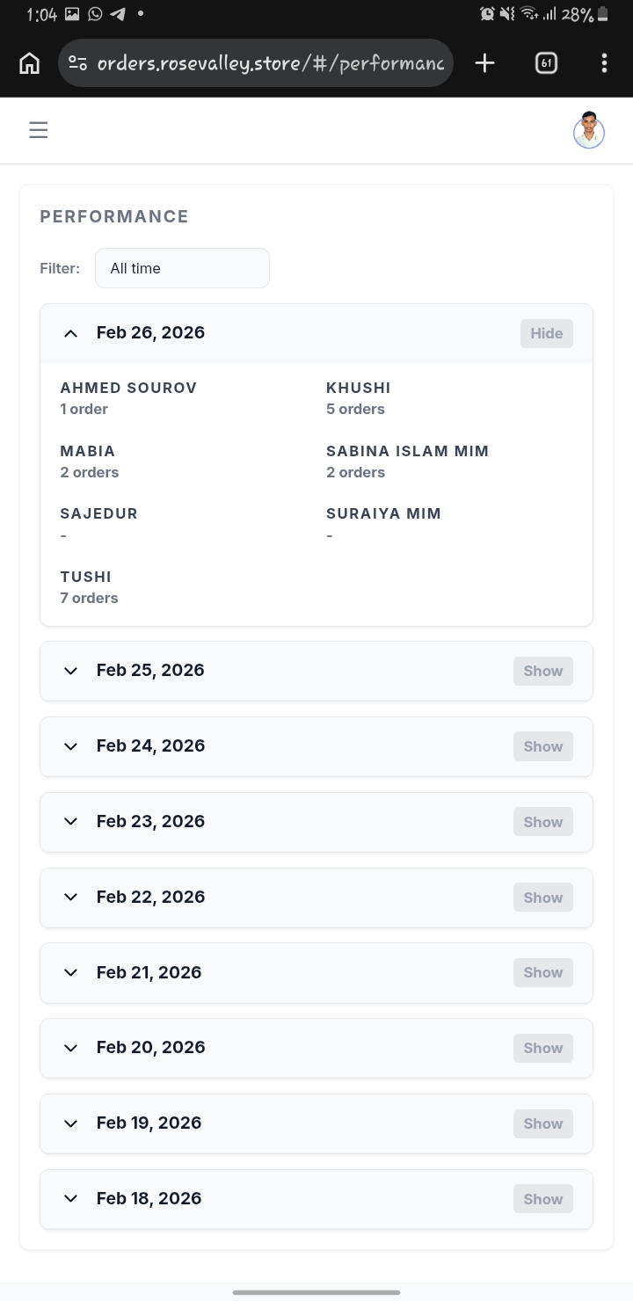Tap TUSHI's 7 orders entry

(x=89, y=598)
